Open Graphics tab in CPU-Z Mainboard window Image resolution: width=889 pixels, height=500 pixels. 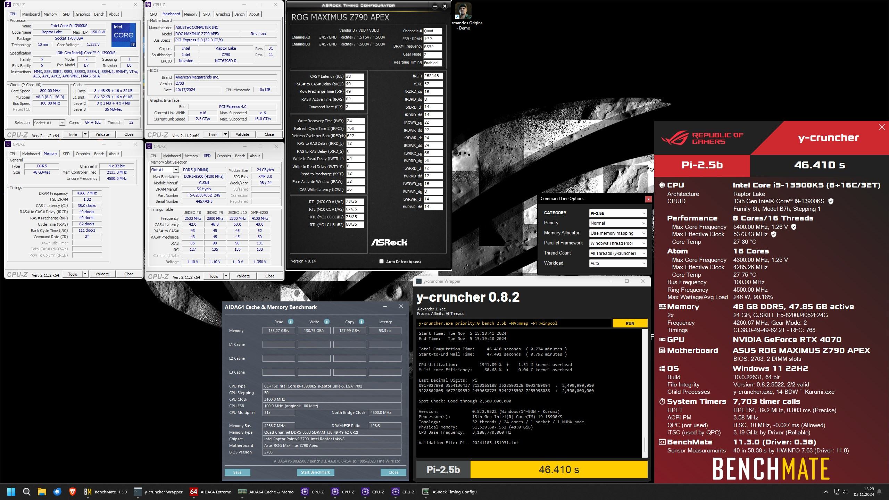(223, 14)
